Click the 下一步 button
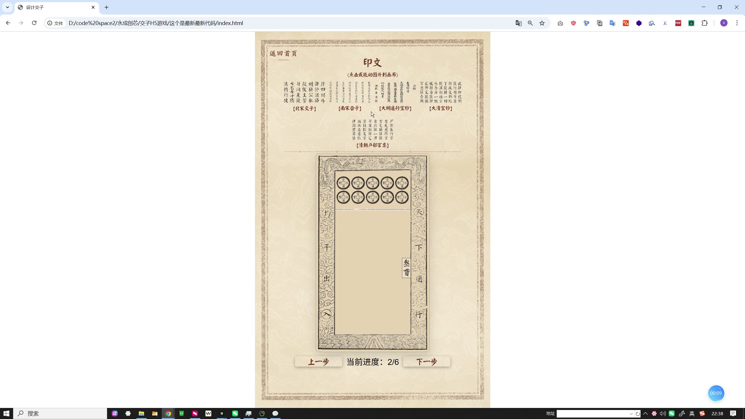 point(427,361)
